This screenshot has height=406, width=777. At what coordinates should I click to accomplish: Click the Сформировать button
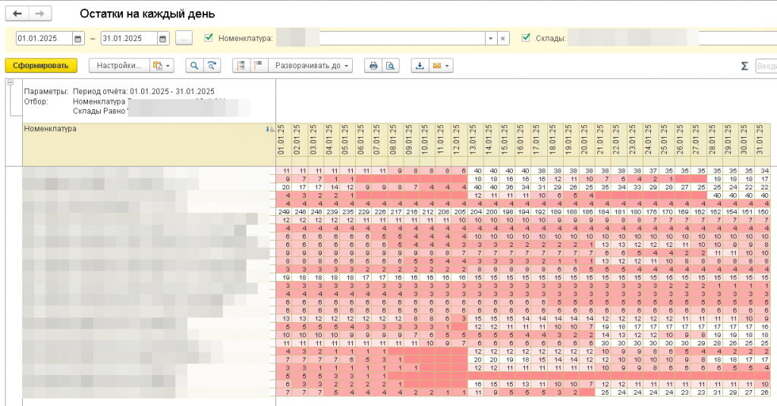41,66
